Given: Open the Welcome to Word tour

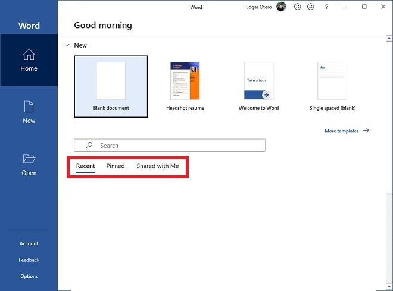Looking at the screenshot, I should pos(258,87).
